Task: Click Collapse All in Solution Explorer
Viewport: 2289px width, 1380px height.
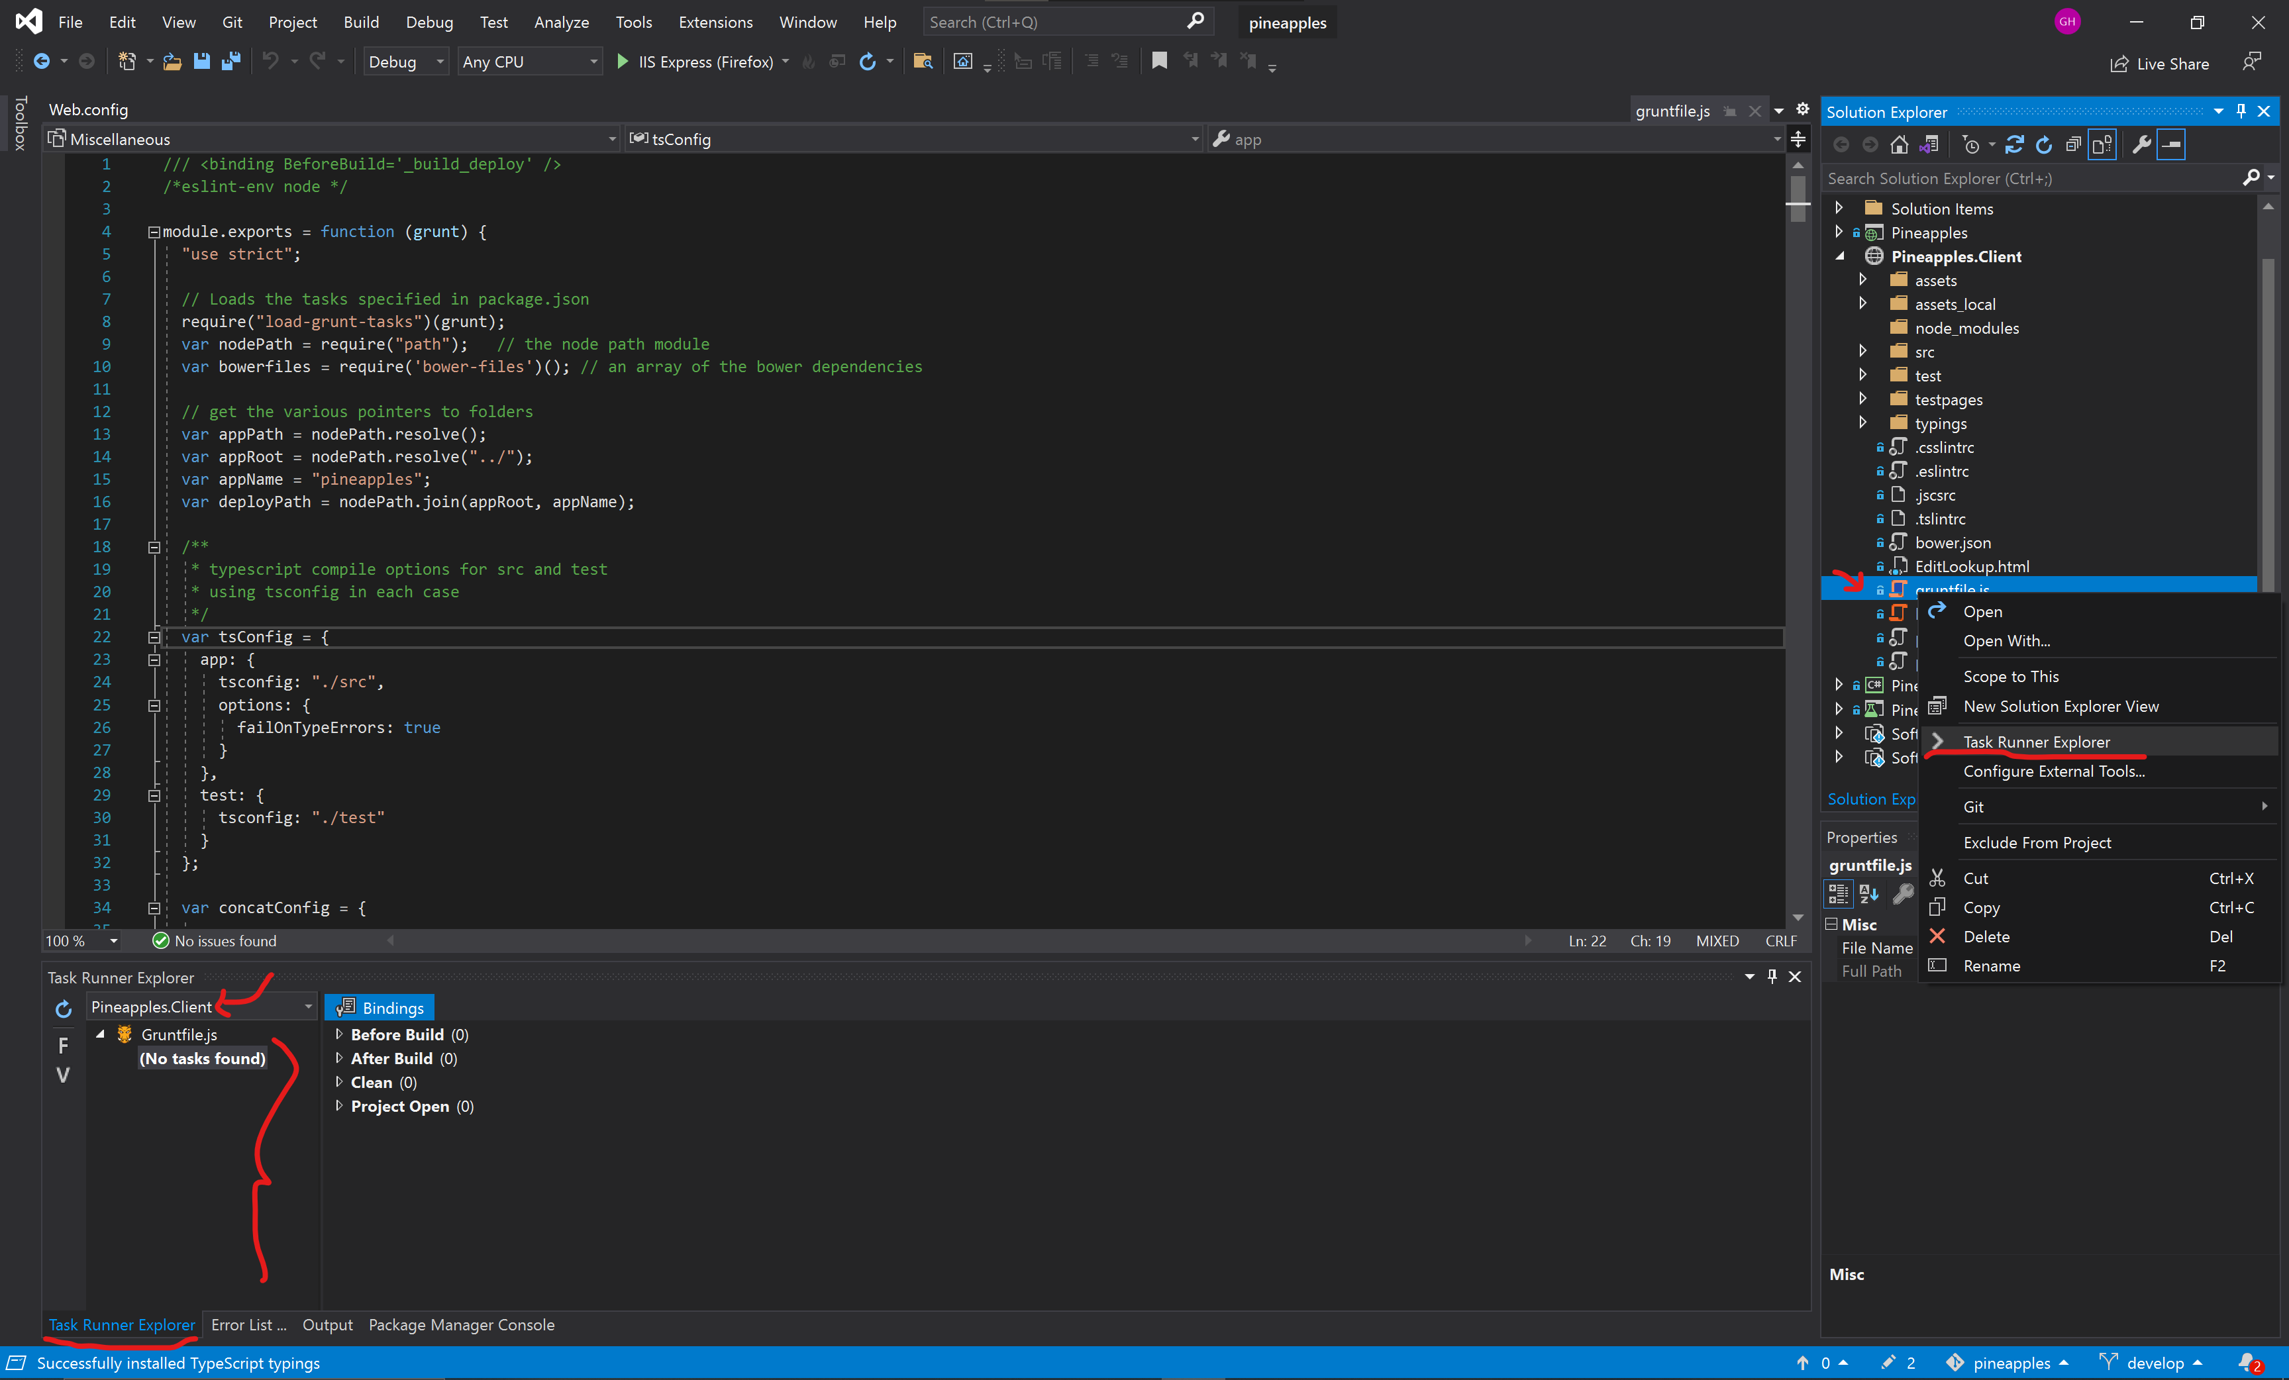Action: (2074, 145)
